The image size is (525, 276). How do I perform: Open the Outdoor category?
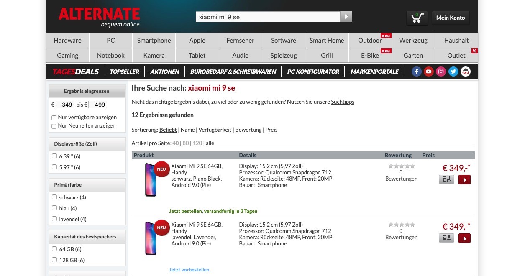pyautogui.click(x=370, y=41)
